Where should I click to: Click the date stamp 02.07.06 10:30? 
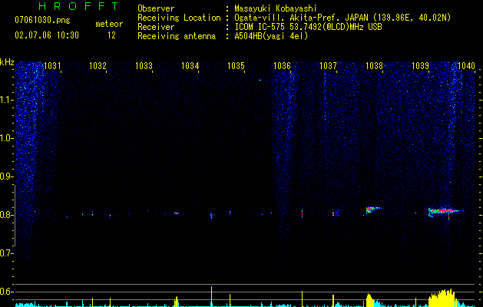click(x=47, y=35)
